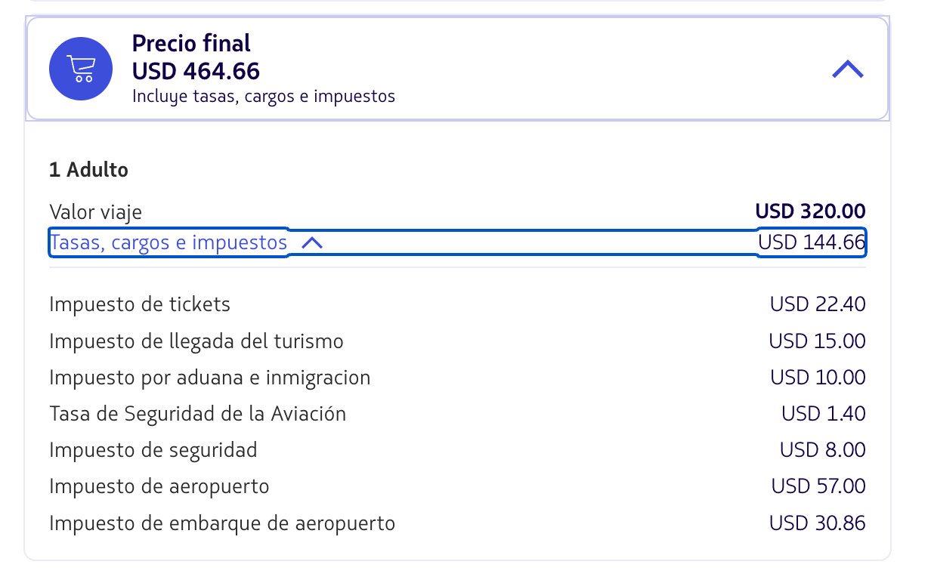
Task: Click Impuesto de llegada del turismo label
Action: point(196,341)
